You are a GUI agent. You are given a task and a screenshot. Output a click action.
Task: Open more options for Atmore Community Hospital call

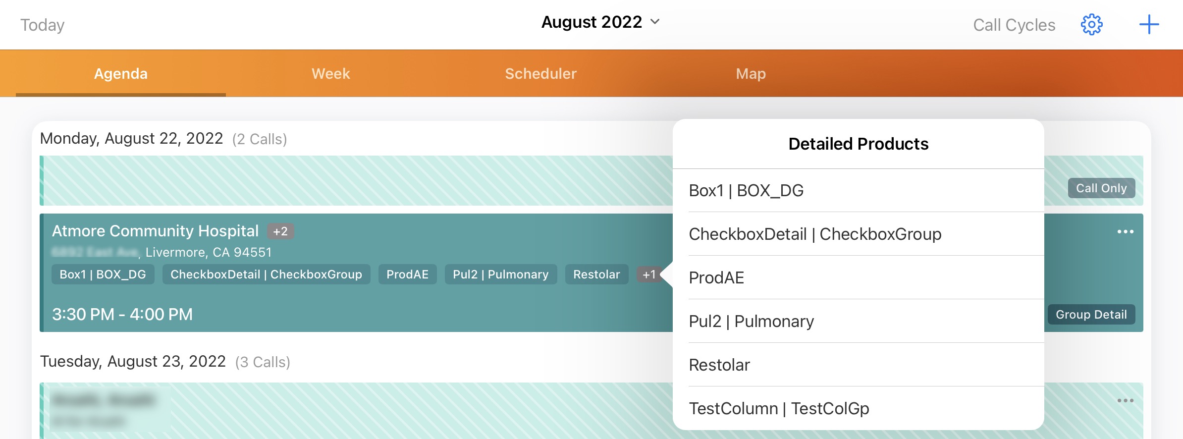click(1125, 232)
